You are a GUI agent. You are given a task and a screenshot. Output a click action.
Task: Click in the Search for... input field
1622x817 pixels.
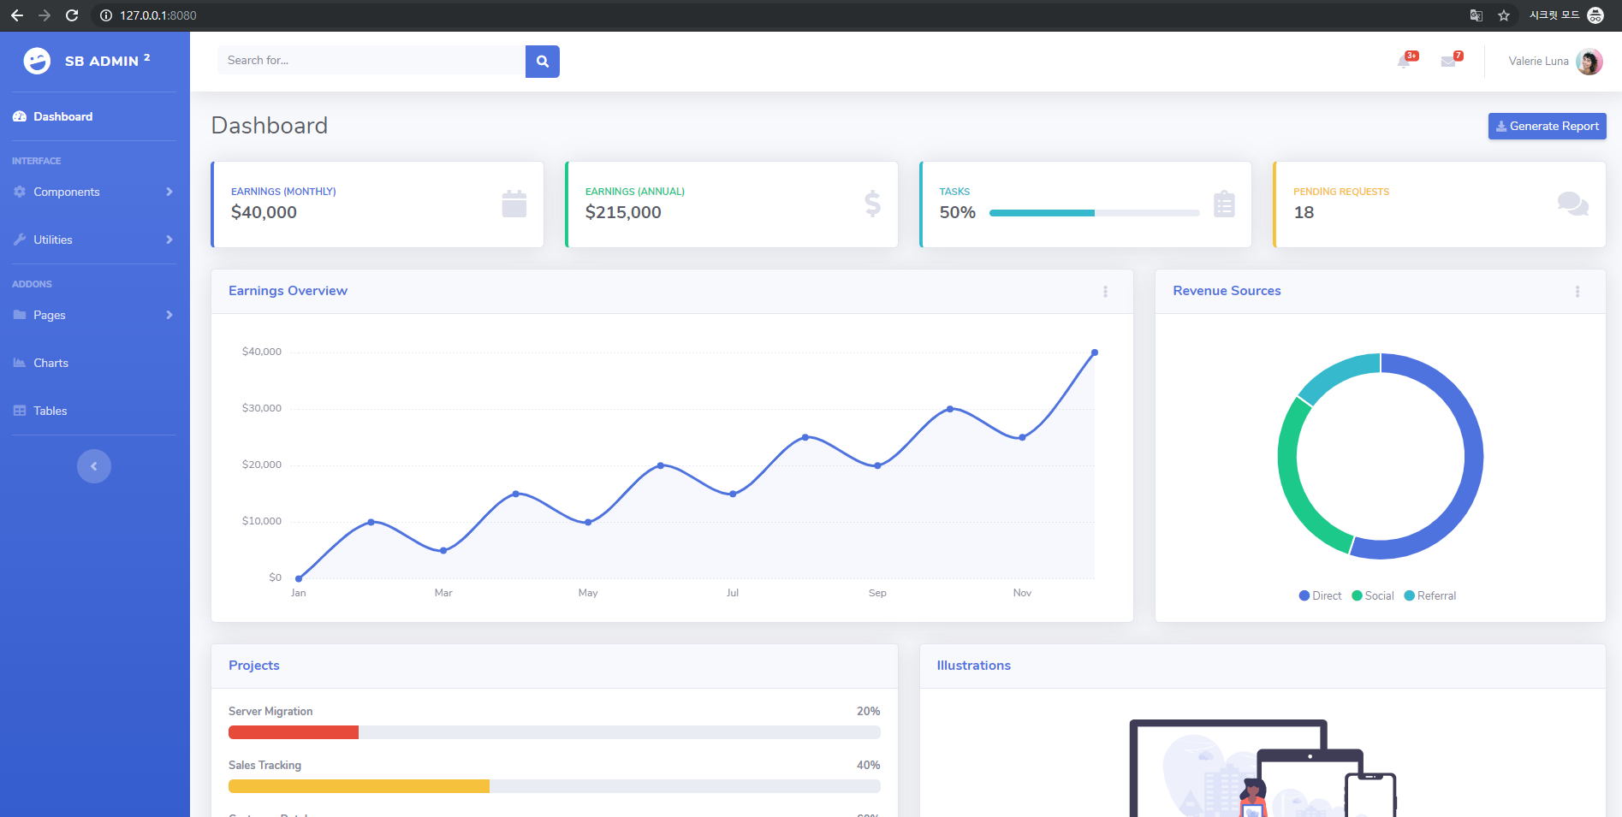371,61
